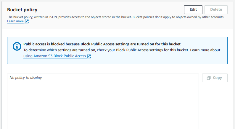Click the external link icon beside Learn more
This screenshot has height=129, width=235.
point(27,21)
